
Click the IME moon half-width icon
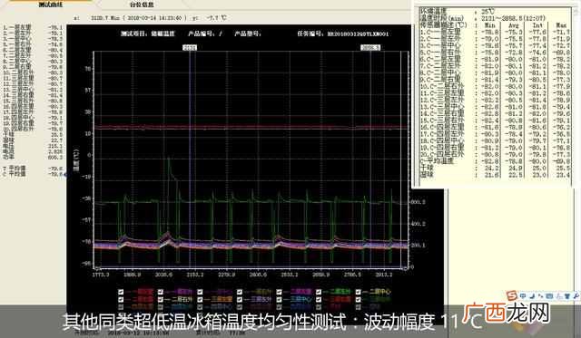click(x=532, y=295)
